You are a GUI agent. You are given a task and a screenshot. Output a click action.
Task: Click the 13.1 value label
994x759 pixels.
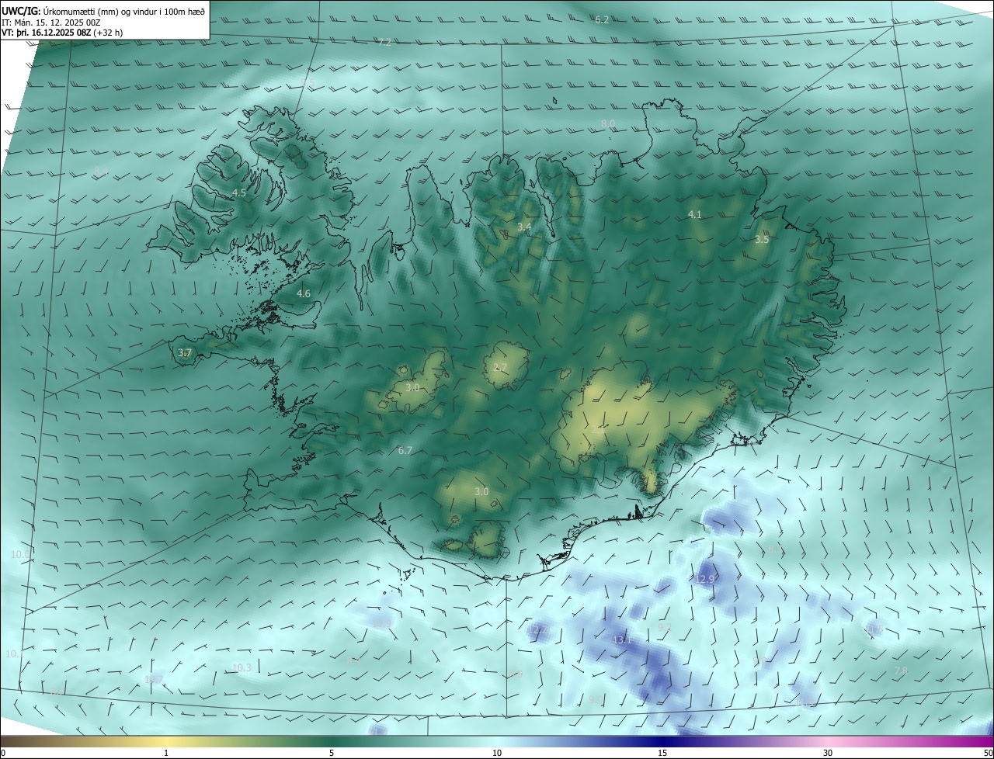tap(622, 639)
